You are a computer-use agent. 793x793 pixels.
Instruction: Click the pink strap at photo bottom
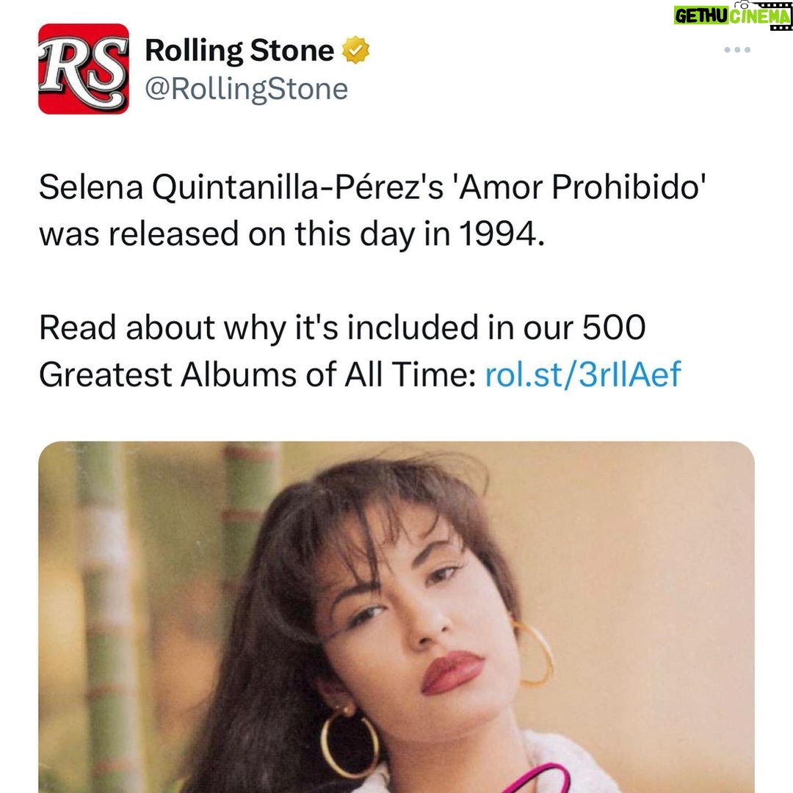(x=535, y=779)
